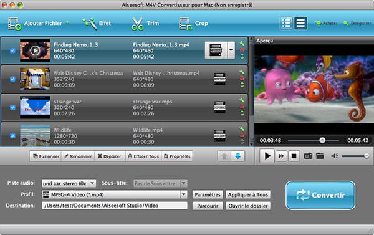This screenshot has width=374, height=235.
Task: Click the Paramètres button
Action: [x=208, y=194]
